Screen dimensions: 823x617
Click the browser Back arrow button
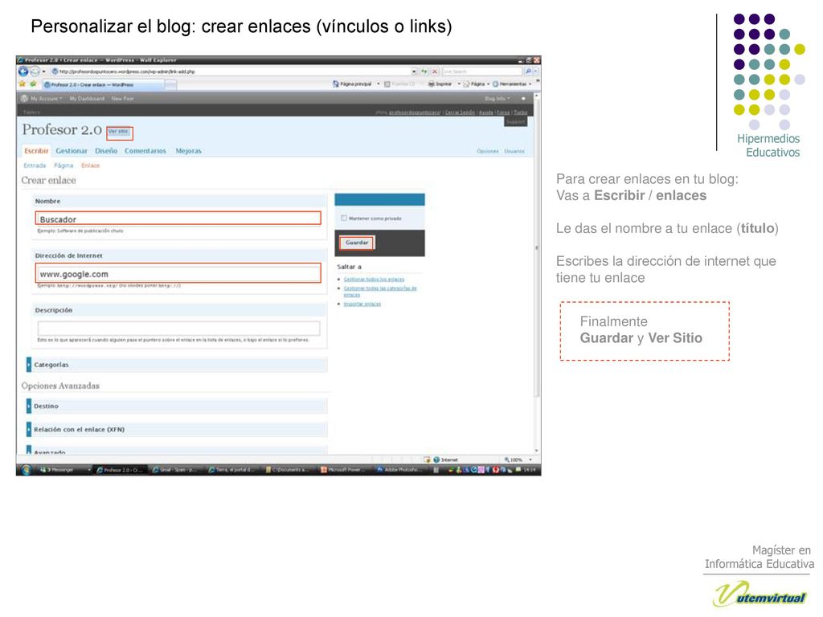pos(23,72)
